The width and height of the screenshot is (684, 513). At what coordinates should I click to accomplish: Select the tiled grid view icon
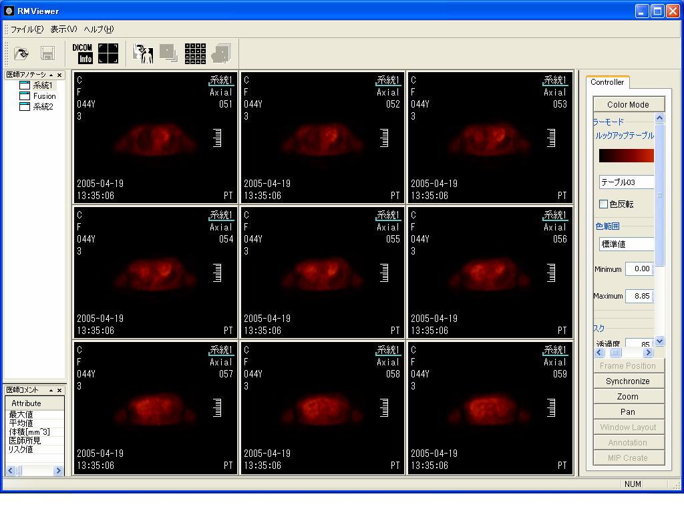pos(195,53)
